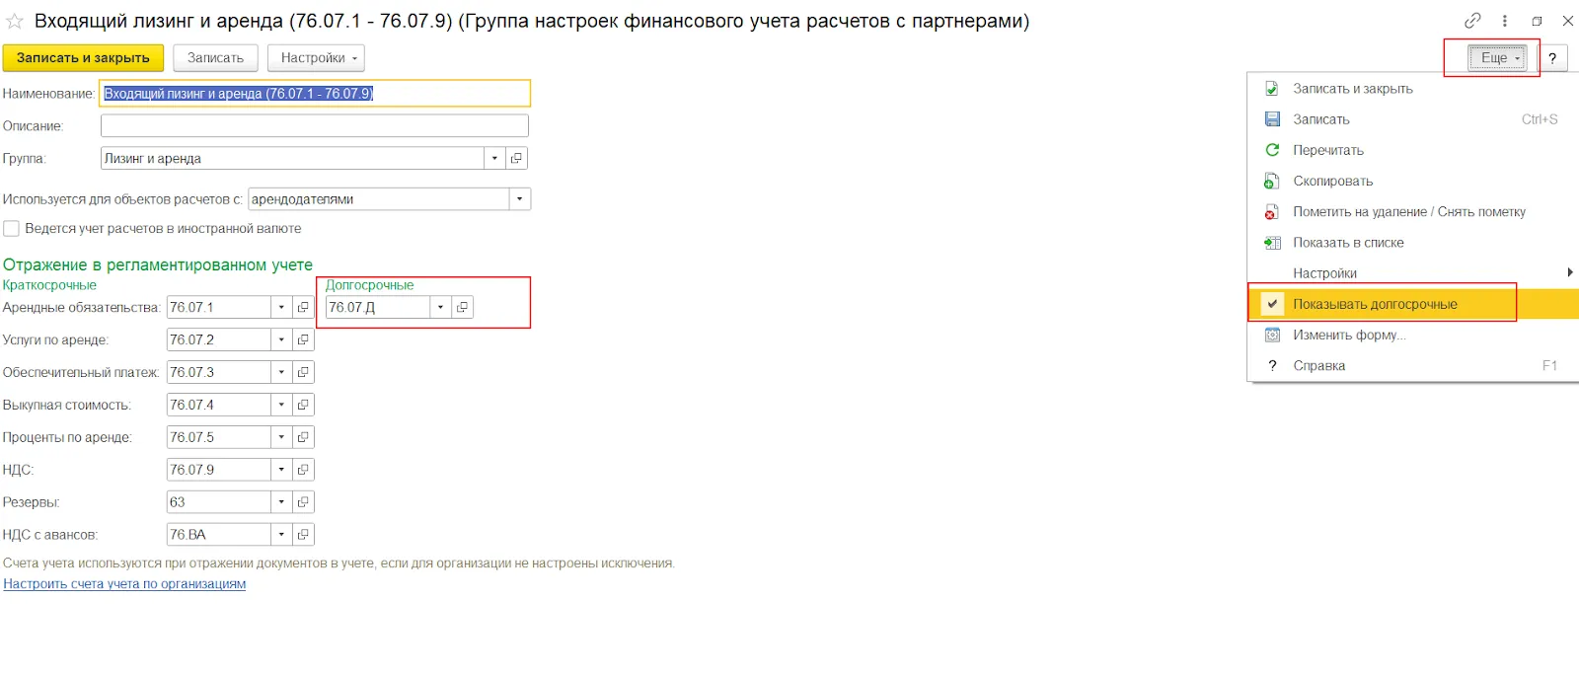Open the арендодателями dropdown arrow

click(x=520, y=199)
